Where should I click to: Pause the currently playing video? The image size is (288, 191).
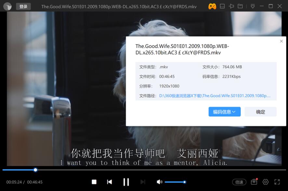126,182
